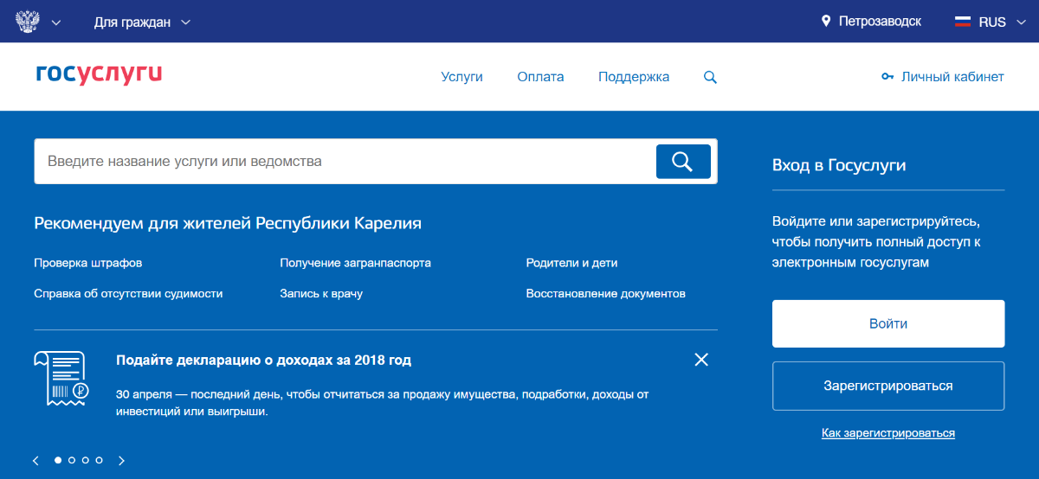Image resolution: width=1039 pixels, height=479 pixels.
Task: Change the city Петрозаводск
Action: [880, 22]
